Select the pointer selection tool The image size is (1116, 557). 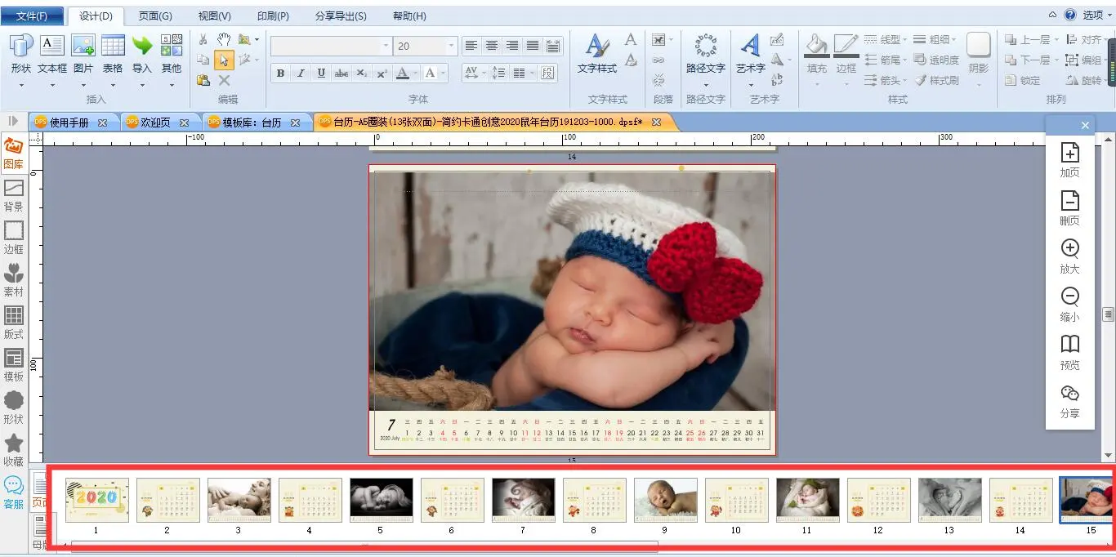(224, 60)
